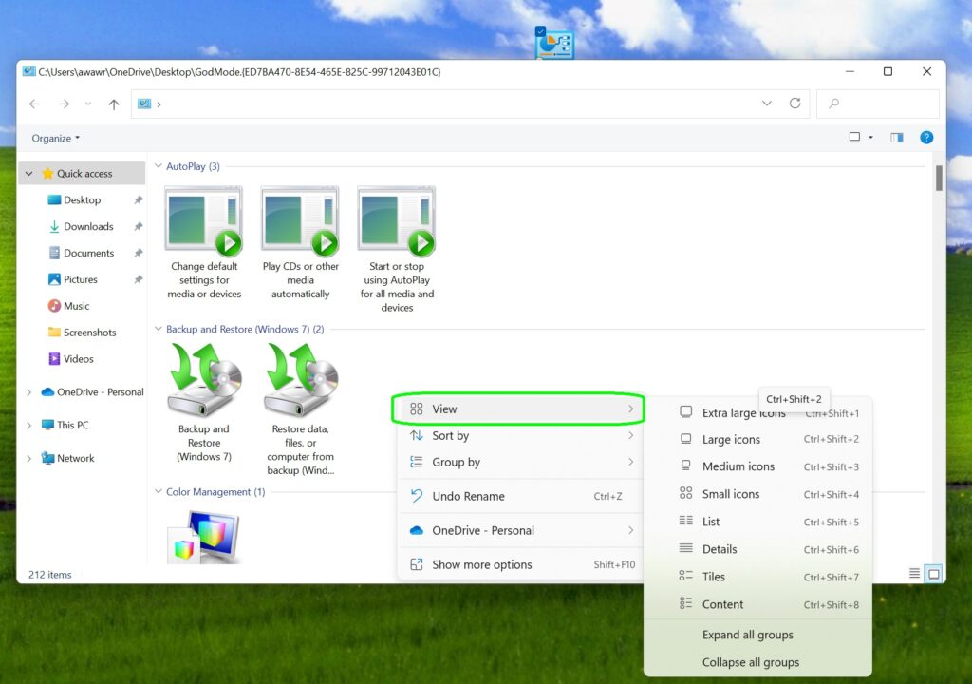The height and width of the screenshot is (684, 972).
Task: Choose Undo Rename from context menu
Action: 518,496
